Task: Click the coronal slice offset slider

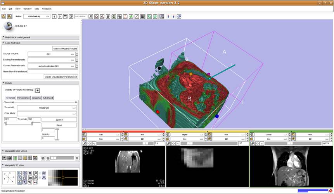Action: click(x=293, y=144)
